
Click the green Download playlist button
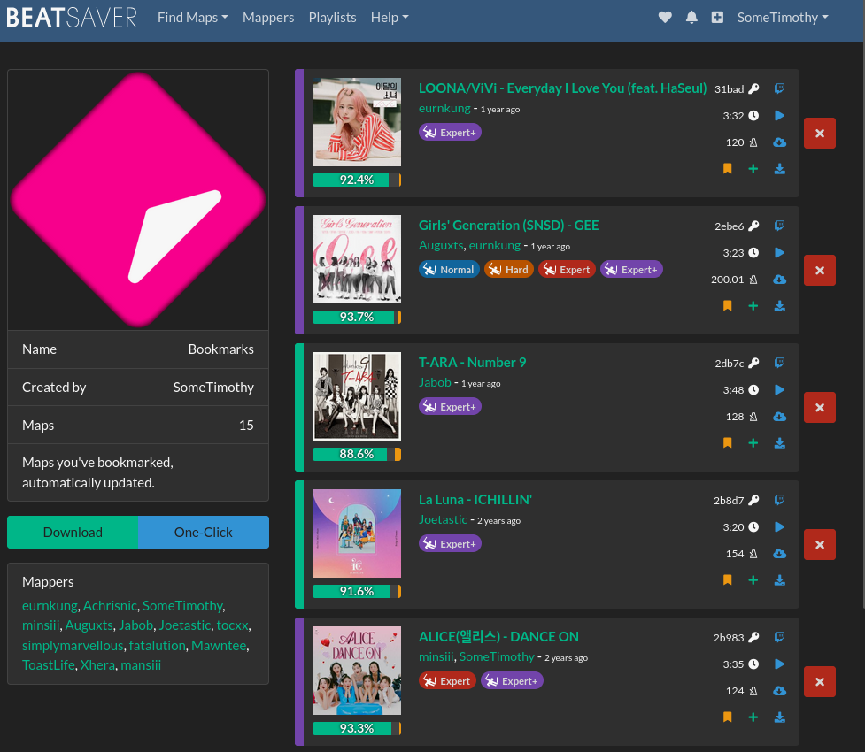(x=73, y=533)
